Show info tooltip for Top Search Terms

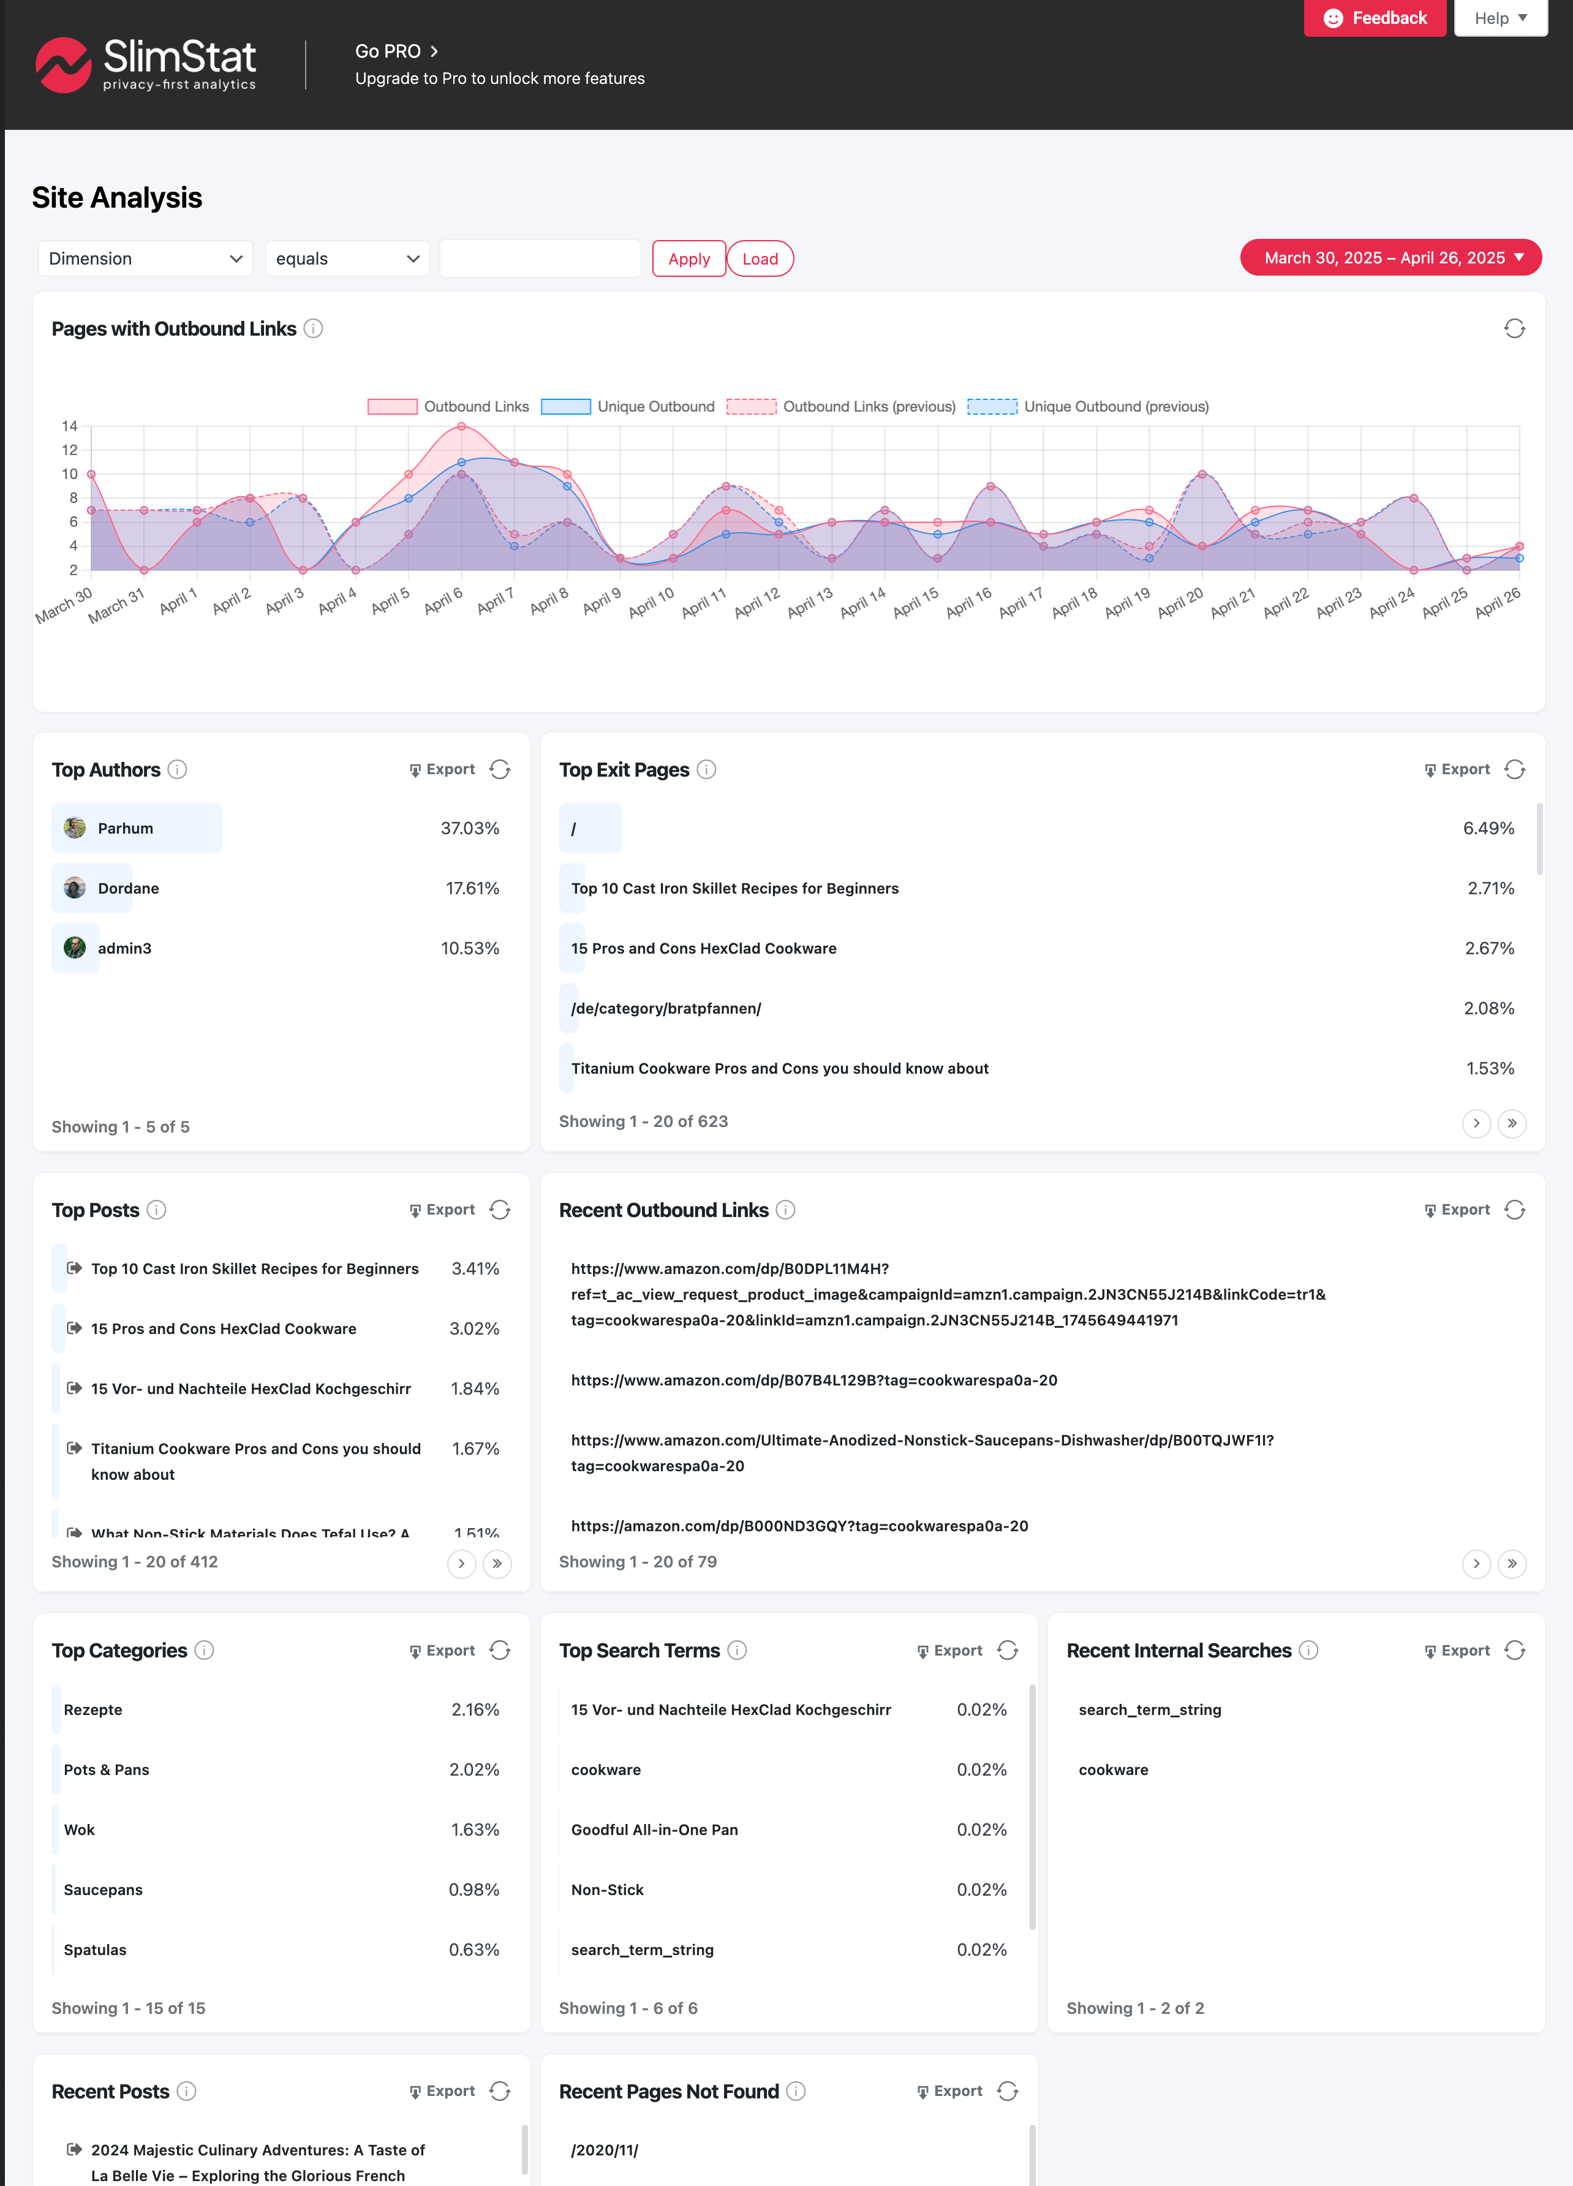[x=737, y=1650]
